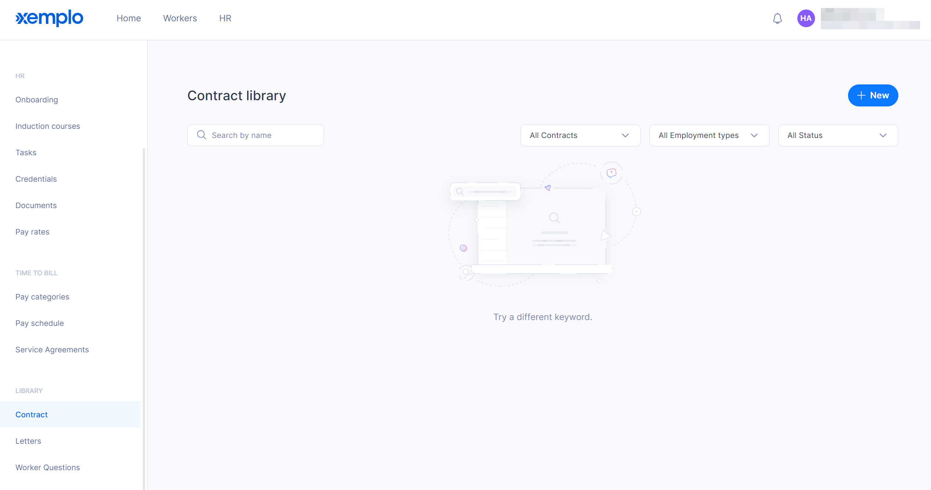
Task: Open Service Agreements
Action: click(52, 350)
